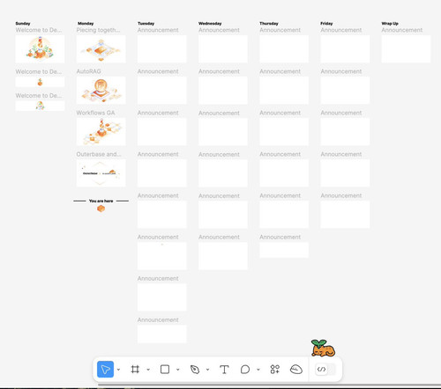Select the Workflows GA illustration frame
This screenshot has height=389, width=441.
(101, 132)
